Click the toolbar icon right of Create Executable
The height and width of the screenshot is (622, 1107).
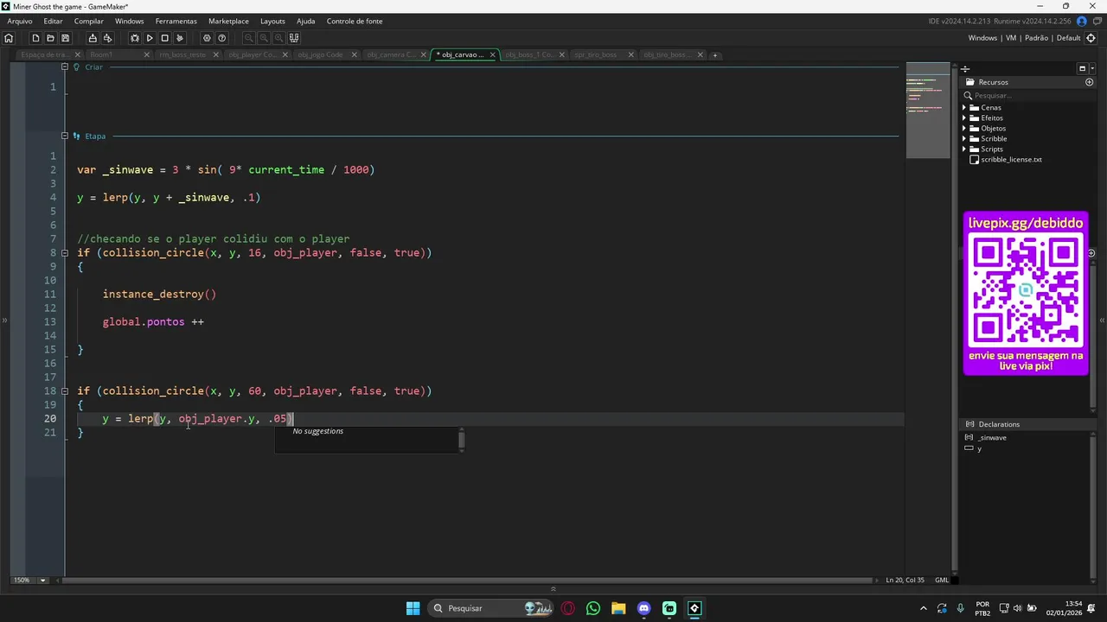[x=107, y=38]
